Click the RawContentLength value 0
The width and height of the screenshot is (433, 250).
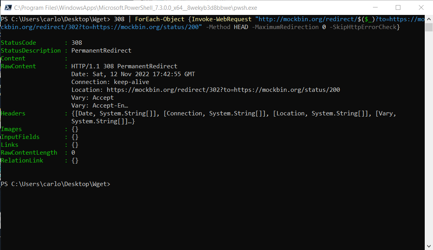[73, 153]
